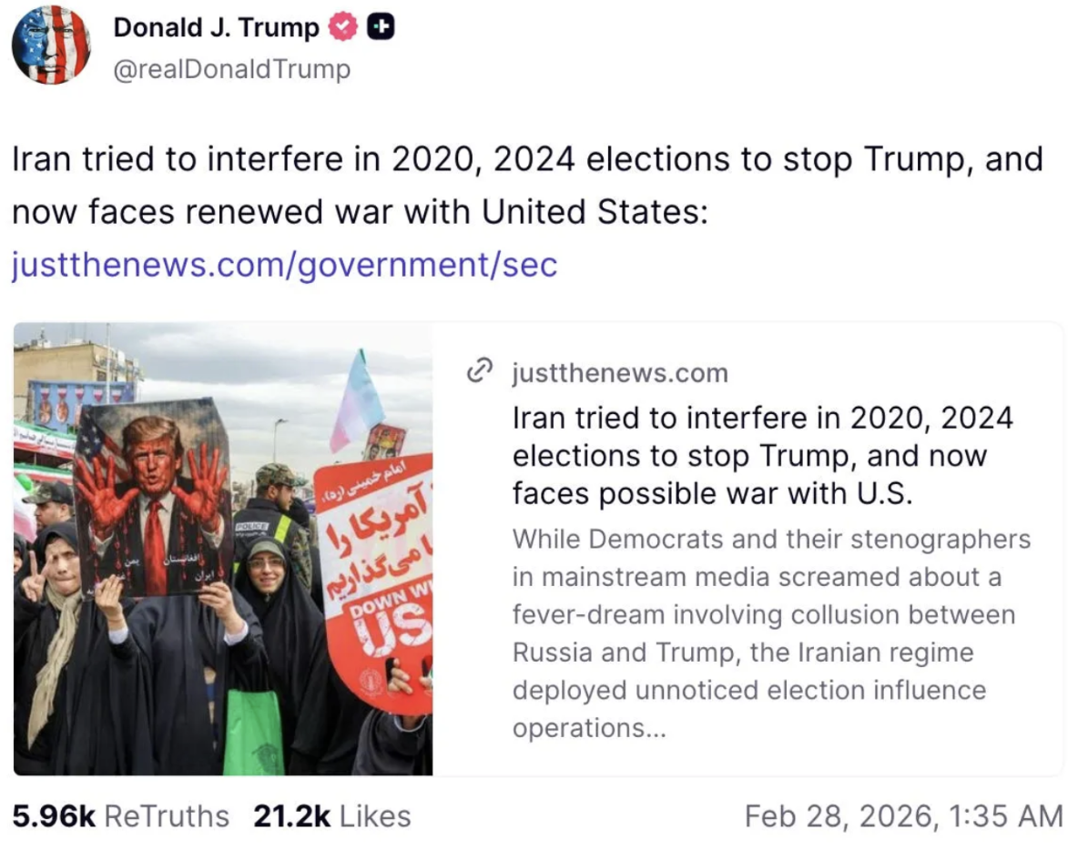Image resolution: width=1078 pixels, height=850 pixels.
Task: Click the gray preview description text
Action: (770, 632)
